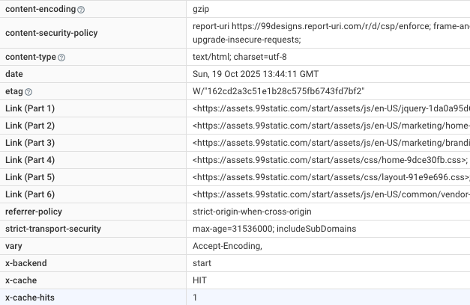Select the home-9dce30fb.css URL value
The height and width of the screenshot is (305, 470).
coord(330,160)
